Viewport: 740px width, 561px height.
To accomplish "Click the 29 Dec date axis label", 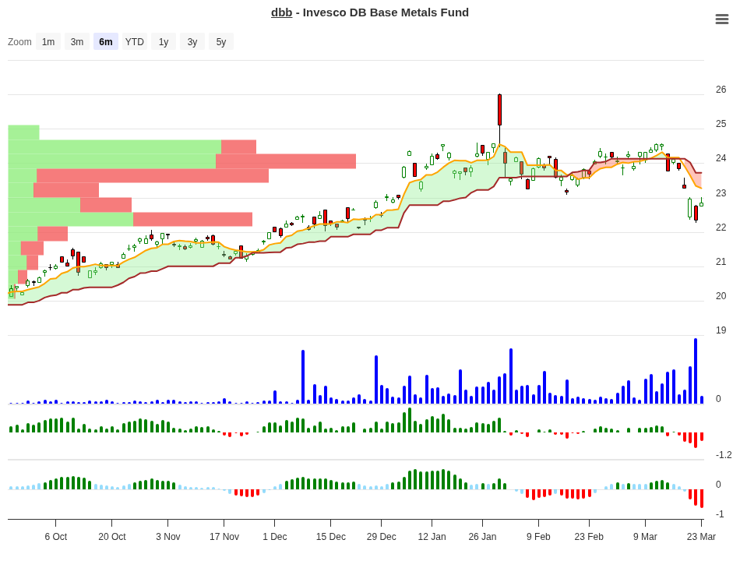I will [382, 536].
